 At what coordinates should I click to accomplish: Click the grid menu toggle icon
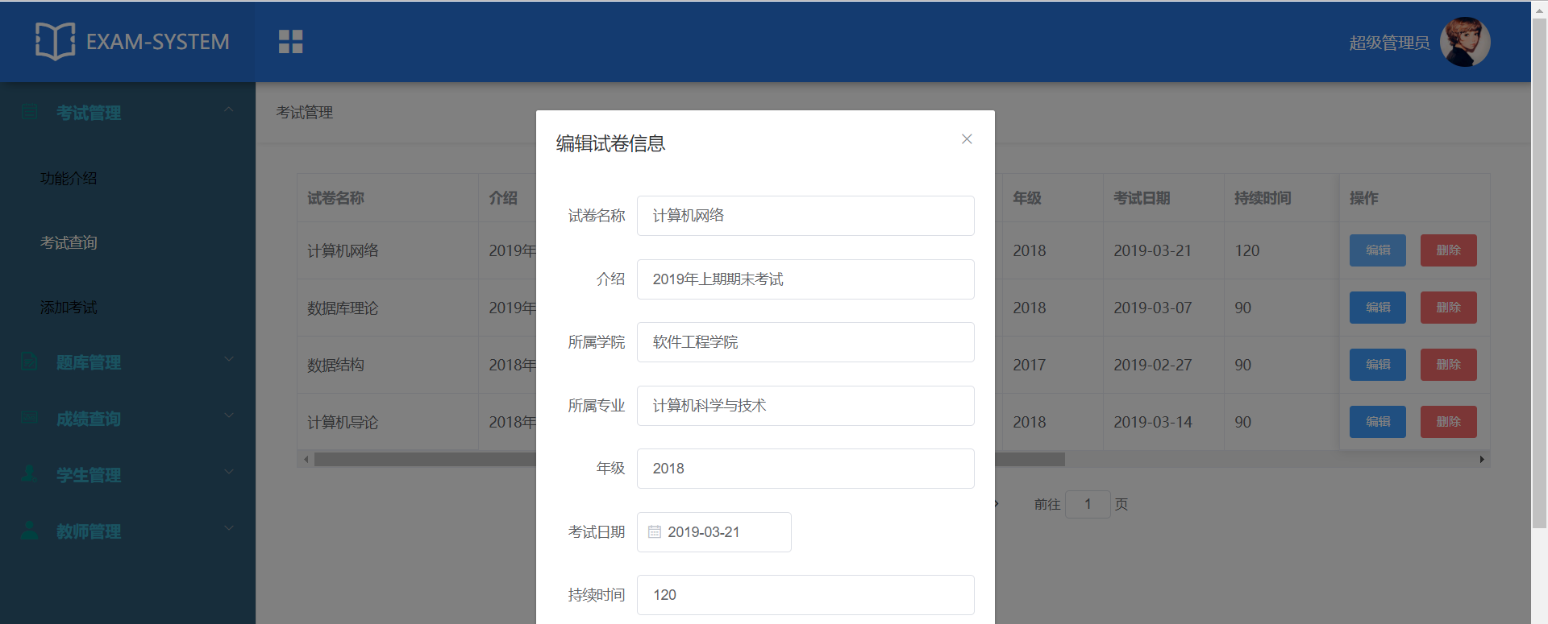(x=290, y=42)
